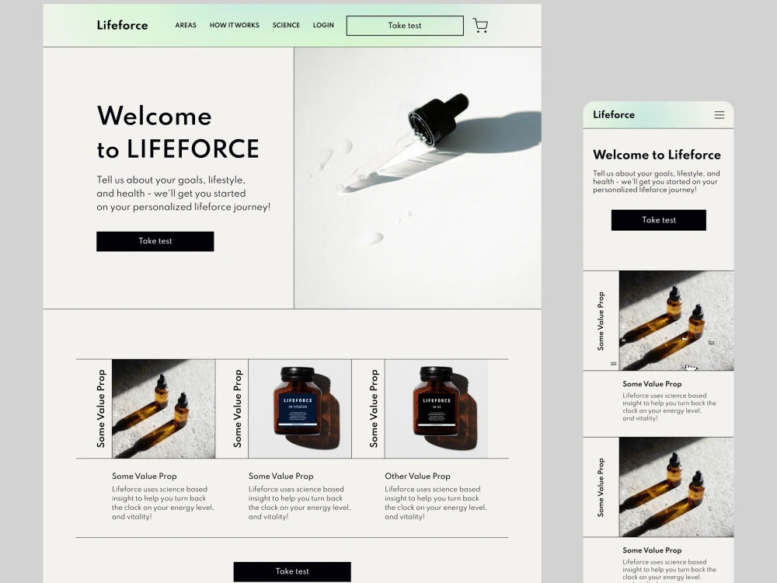Click the mobile Take test button
The height and width of the screenshot is (583, 777).
click(x=659, y=220)
